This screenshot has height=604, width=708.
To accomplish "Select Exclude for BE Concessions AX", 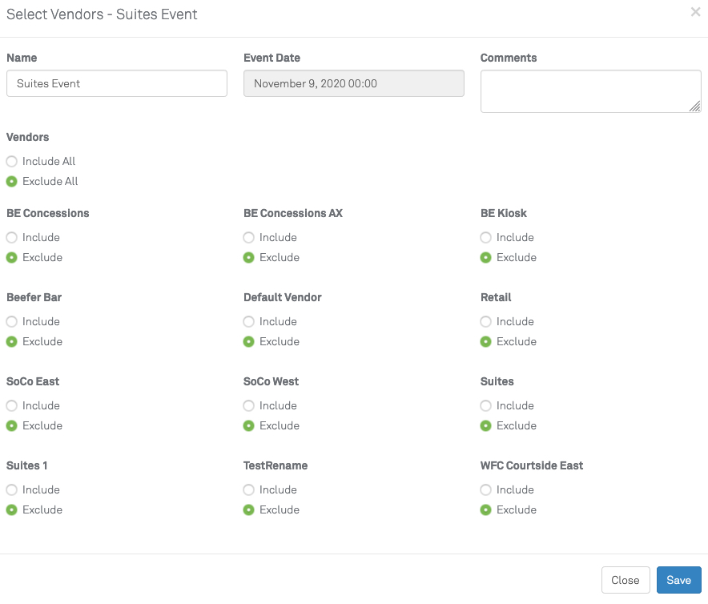I will 248,257.
